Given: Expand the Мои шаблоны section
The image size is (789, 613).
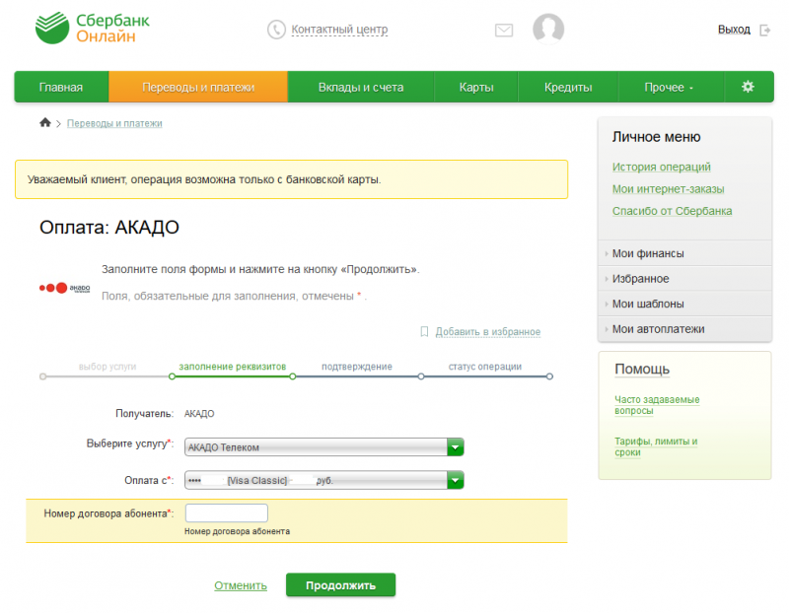Looking at the screenshot, I should [684, 304].
